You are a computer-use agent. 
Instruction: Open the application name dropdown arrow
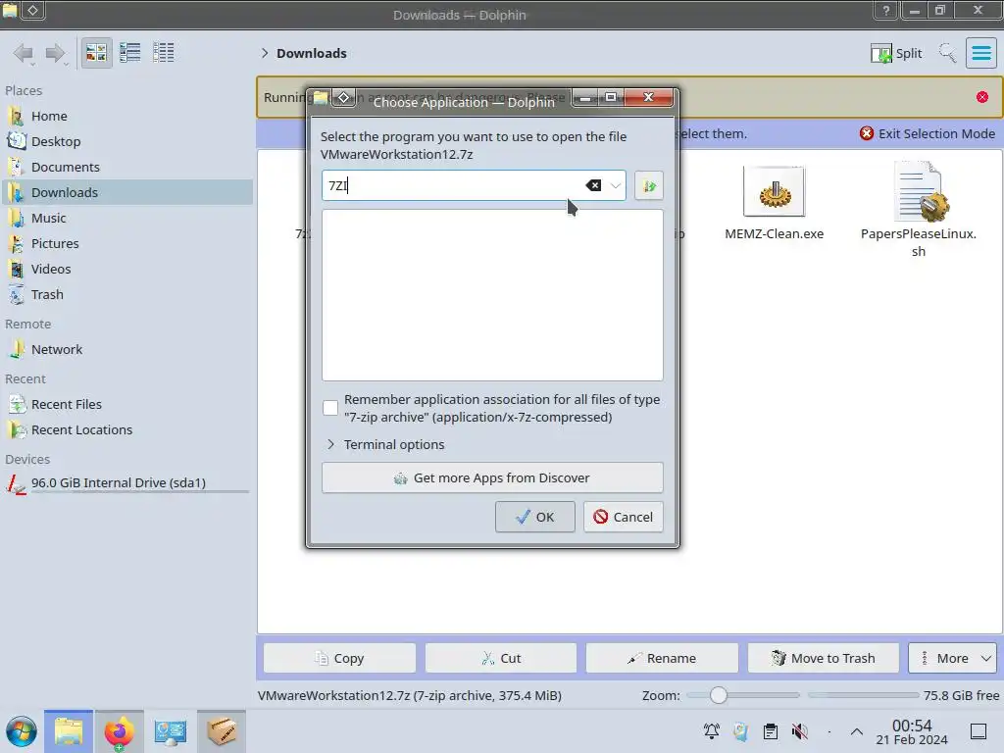pyautogui.click(x=616, y=185)
